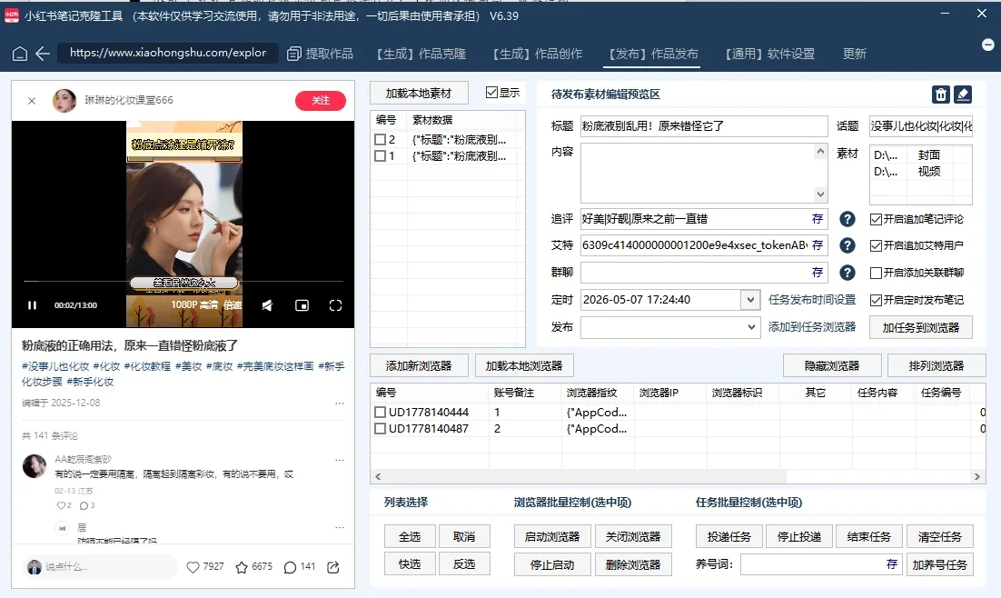
Task: Open comments bubble icon showing 141
Action: coord(290,567)
